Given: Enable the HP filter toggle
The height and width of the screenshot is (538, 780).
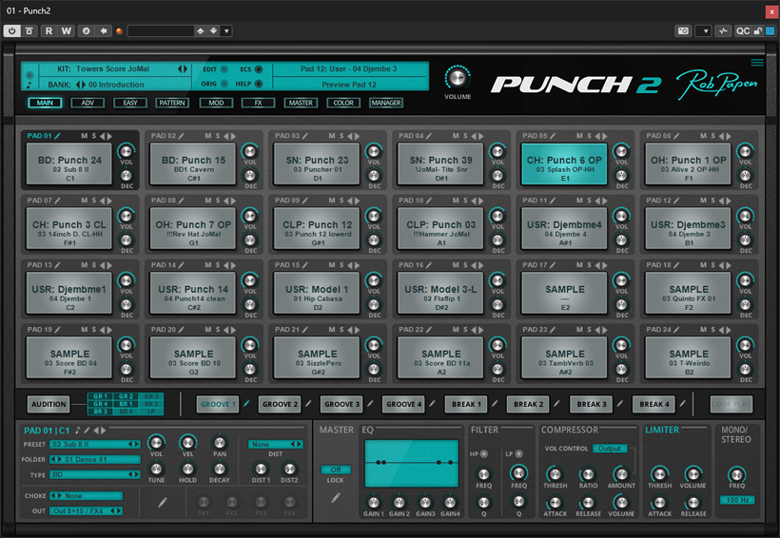Looking at the screenshot, I should tap(483, 453).
